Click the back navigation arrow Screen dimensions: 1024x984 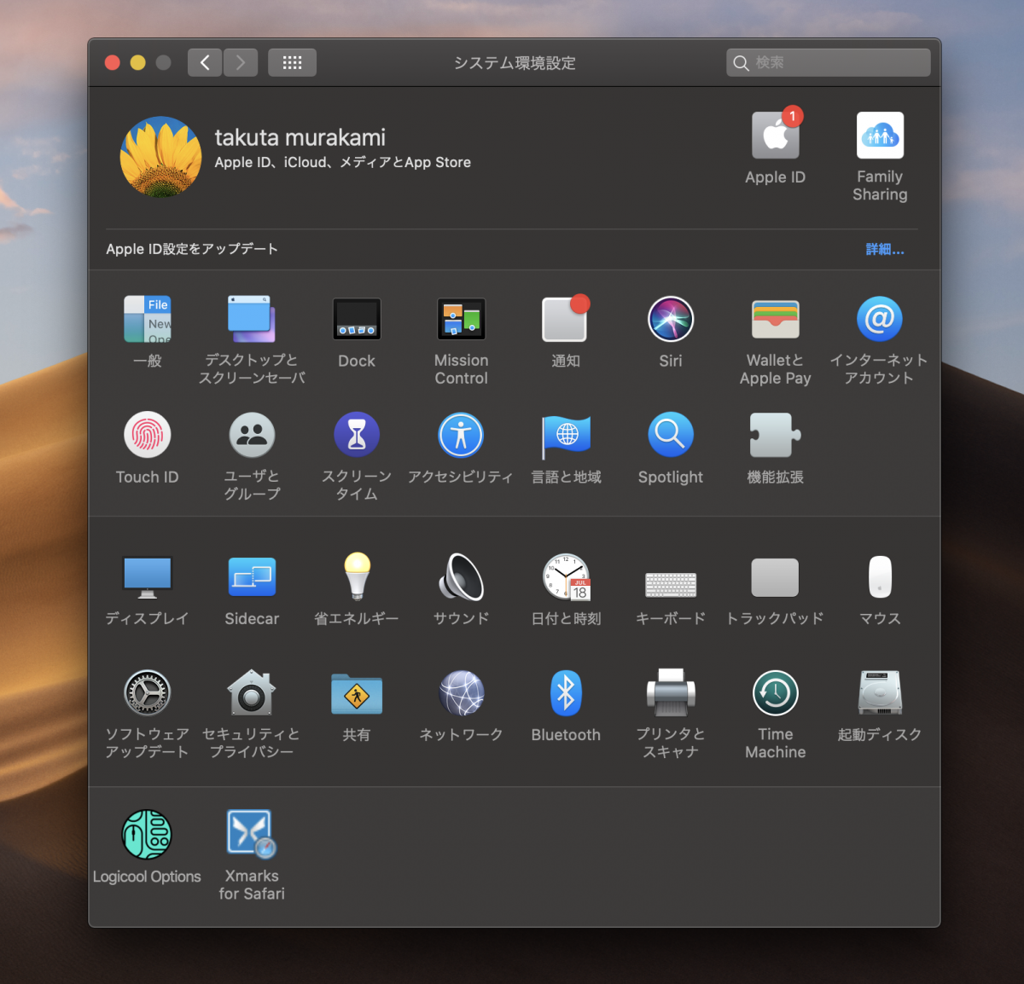[205, 62]
